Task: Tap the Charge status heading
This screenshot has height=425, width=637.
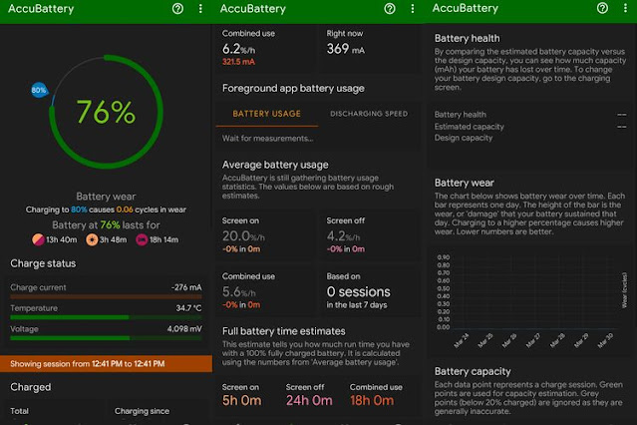Action: click(43, 263)
